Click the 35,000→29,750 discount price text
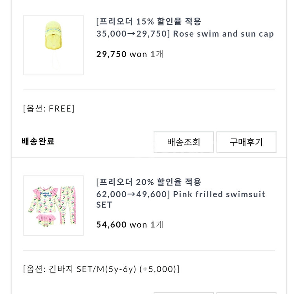The height and width of the screenshot is (294, 299). point(133,34)
